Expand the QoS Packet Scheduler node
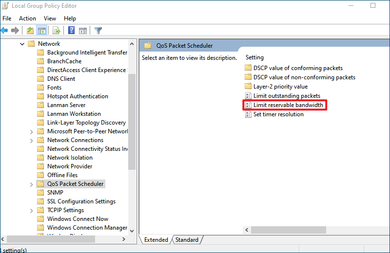This screenshot has width=390, height=253. 31,184
